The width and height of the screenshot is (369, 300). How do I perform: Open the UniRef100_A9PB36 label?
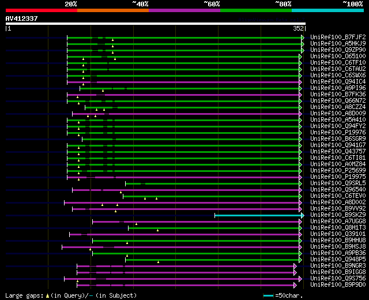338,253
